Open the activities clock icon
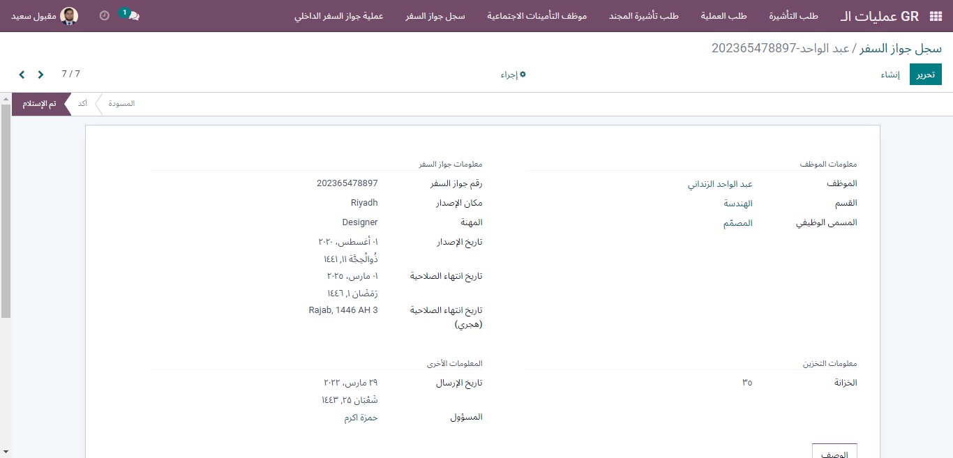The image size is (953, 458). (105, 15)
